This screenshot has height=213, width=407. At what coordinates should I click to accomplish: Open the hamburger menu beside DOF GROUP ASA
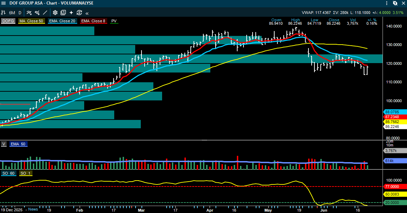[3, 3]
